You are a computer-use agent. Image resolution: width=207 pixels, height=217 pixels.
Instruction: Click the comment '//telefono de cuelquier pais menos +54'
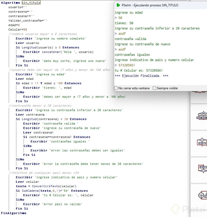pos(44,173)
